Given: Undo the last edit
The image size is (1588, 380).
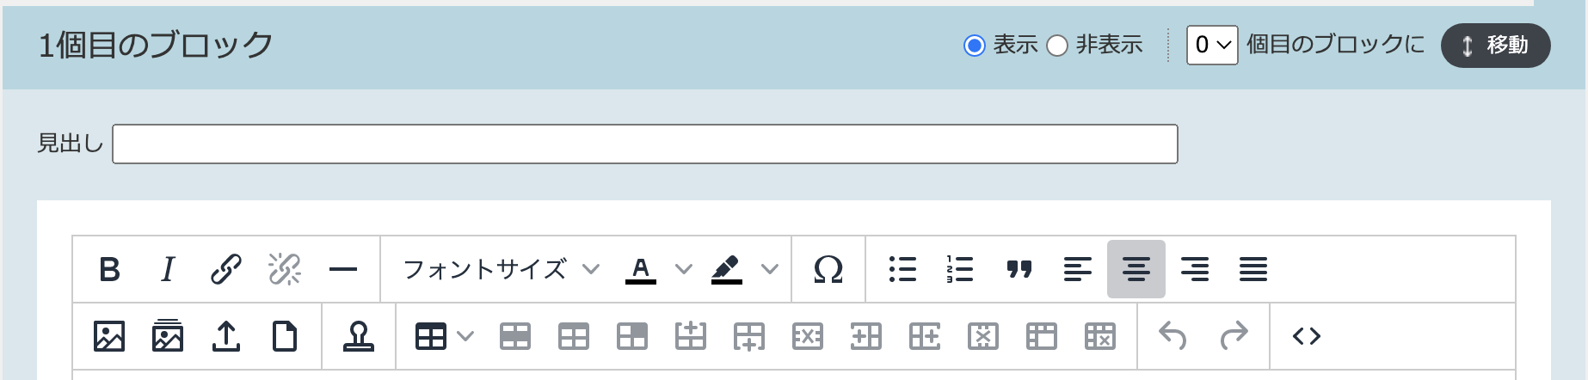Looking at the screenshot, I should click(x=1173, y=336).
